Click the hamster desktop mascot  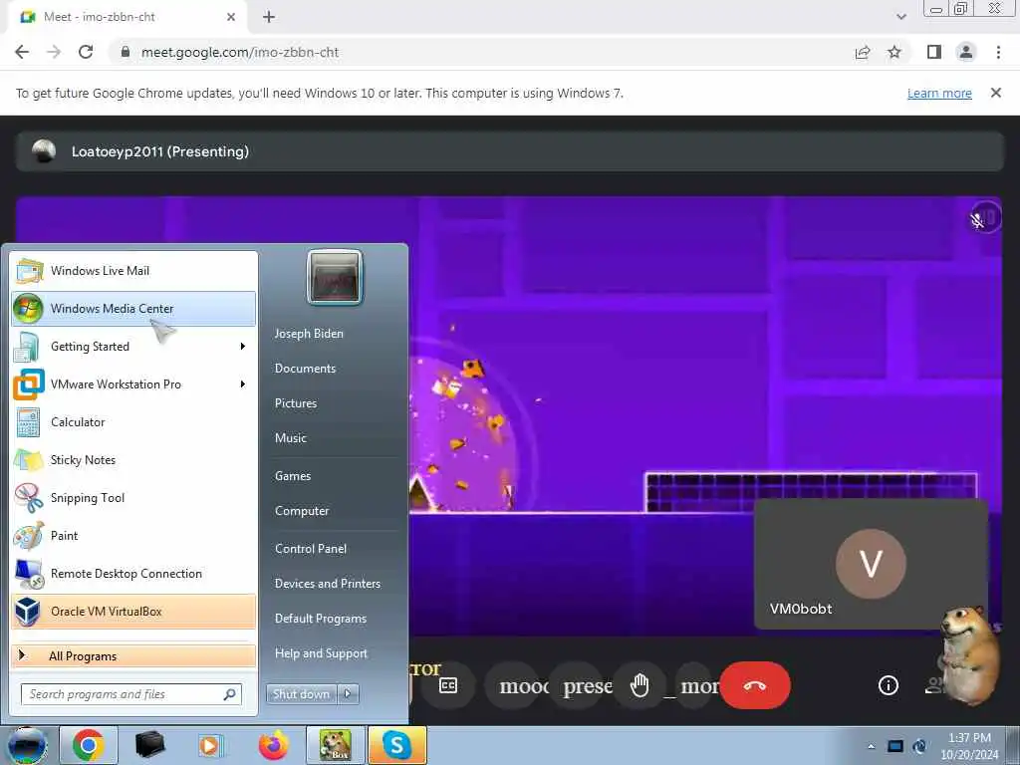coord(968,654)
